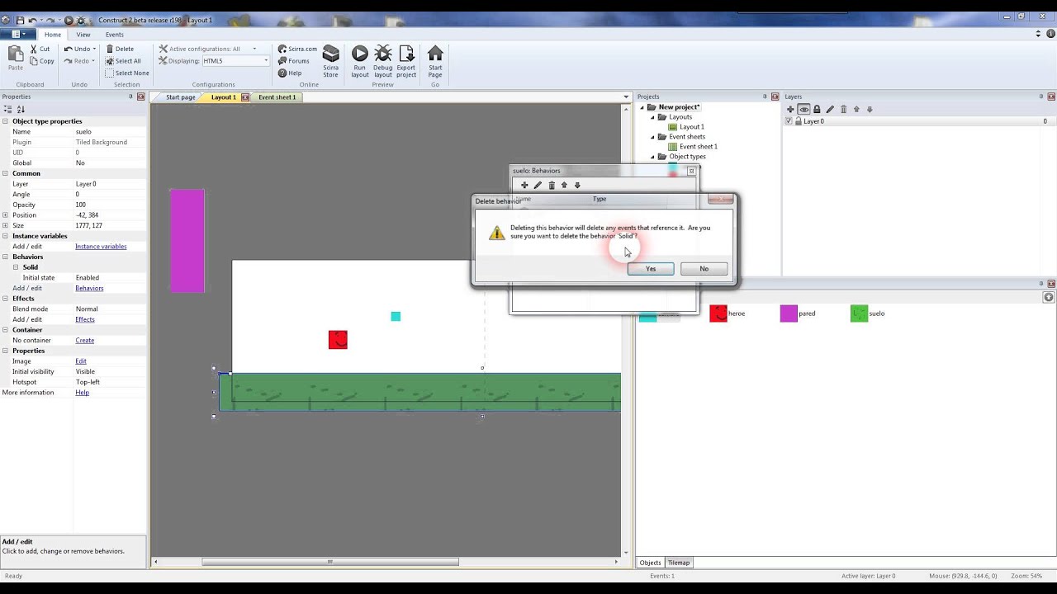Toggle the Layer 0 visibility checkbox
The image size is (1057, 594).
point(789,121)
